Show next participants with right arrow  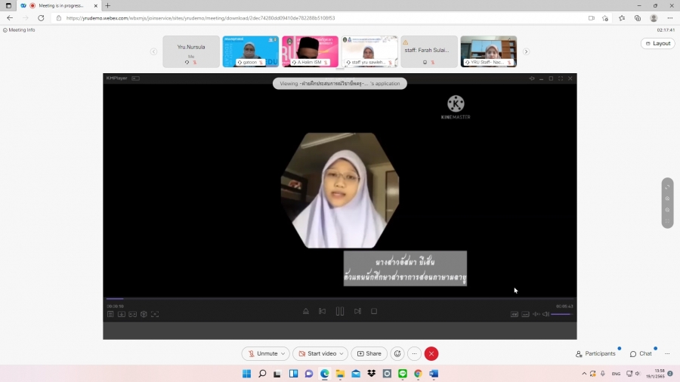pyautogui.click(x=526, y=51)
